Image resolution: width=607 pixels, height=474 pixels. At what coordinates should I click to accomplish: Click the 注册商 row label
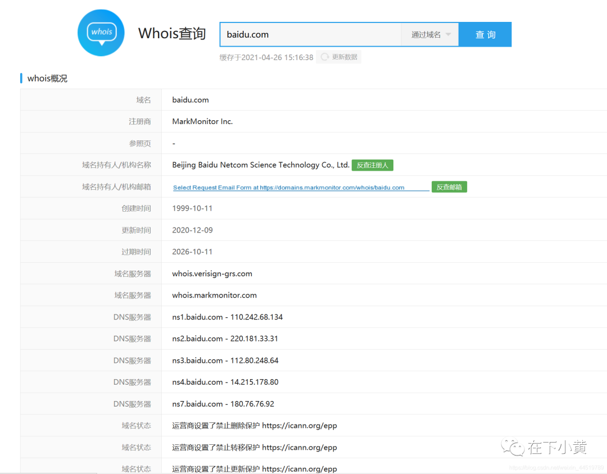click(140, 121)
